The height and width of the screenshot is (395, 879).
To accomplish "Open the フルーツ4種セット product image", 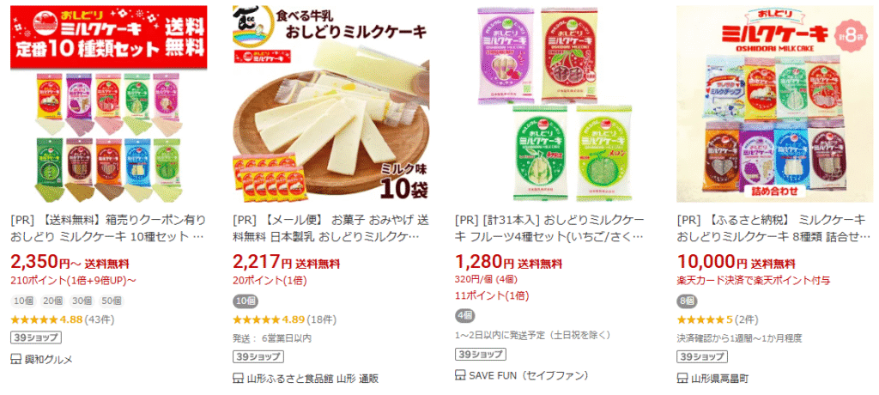I will pyautogui.click(x=554, y=104).
